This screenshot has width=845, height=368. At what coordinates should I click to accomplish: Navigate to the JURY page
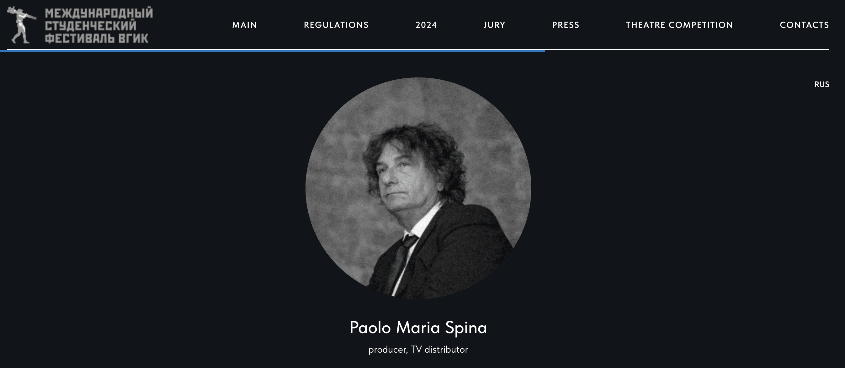click(494, 25)
